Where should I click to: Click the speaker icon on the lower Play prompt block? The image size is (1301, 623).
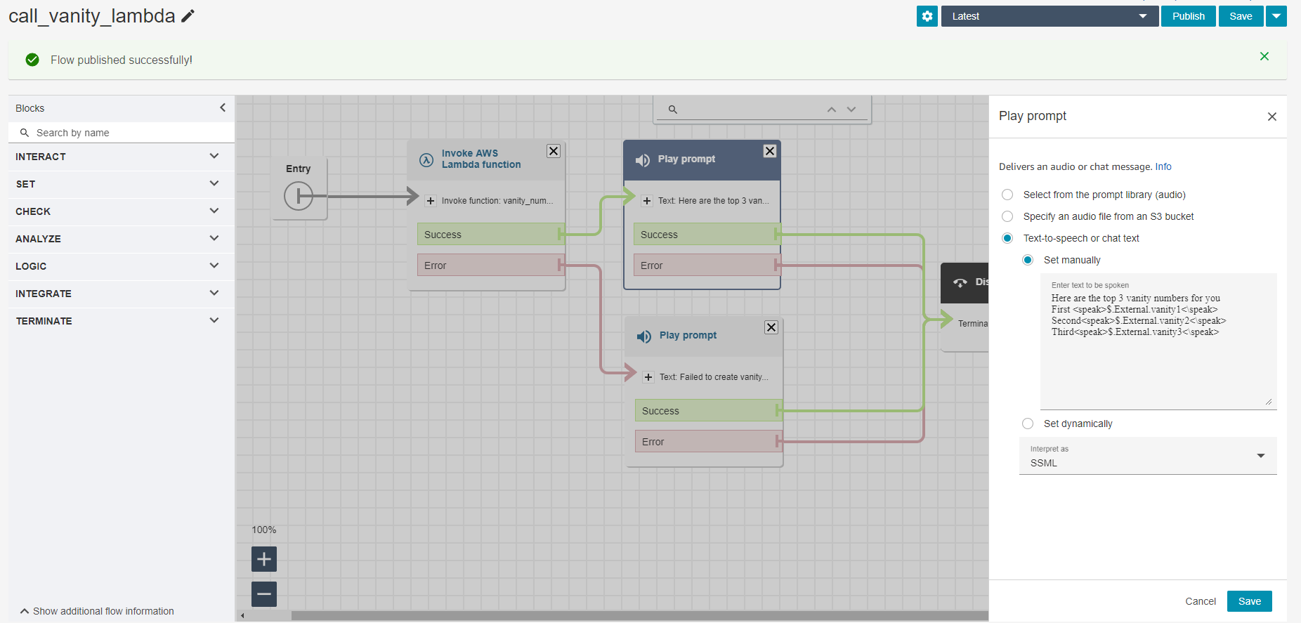pyautogui.click(x=644, y=336)
